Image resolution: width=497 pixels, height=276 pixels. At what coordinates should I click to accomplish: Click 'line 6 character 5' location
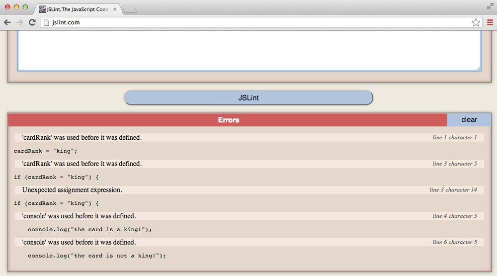tap(455, 242)
